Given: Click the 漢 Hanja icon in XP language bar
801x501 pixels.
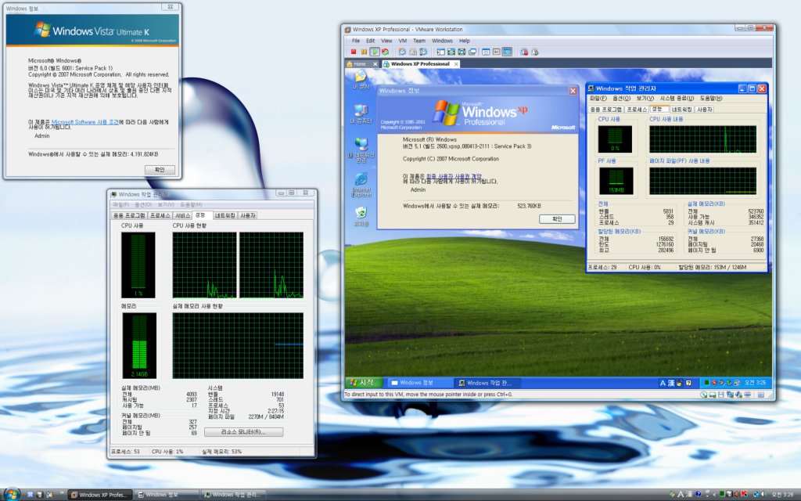Looking at the screenshot, I should pos(671,383).
